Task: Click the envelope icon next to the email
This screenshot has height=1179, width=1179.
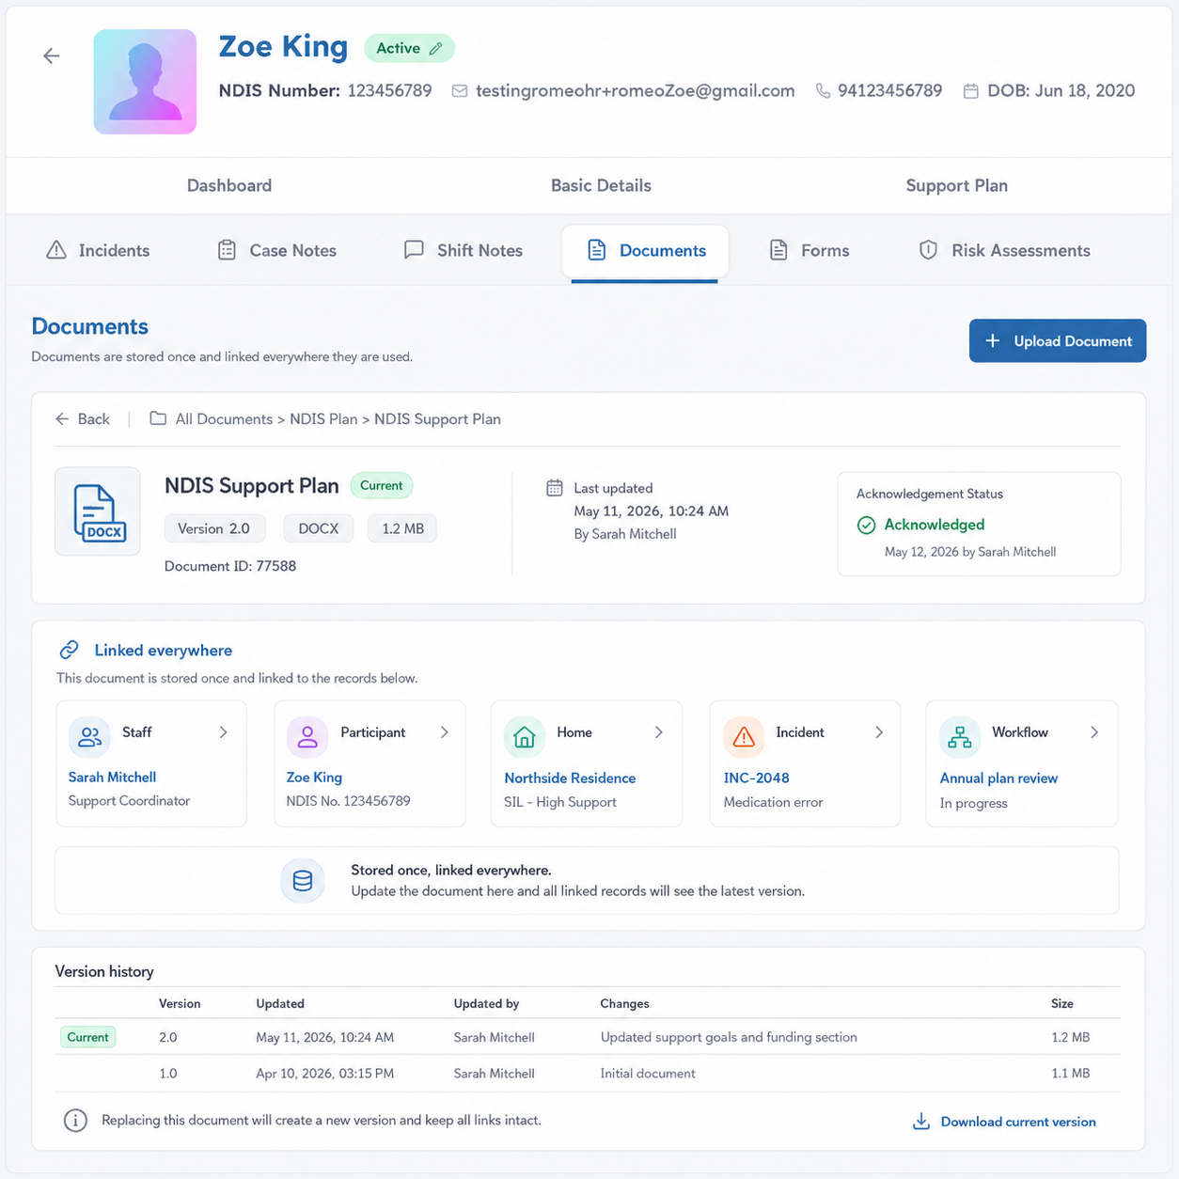Action: 460,91
